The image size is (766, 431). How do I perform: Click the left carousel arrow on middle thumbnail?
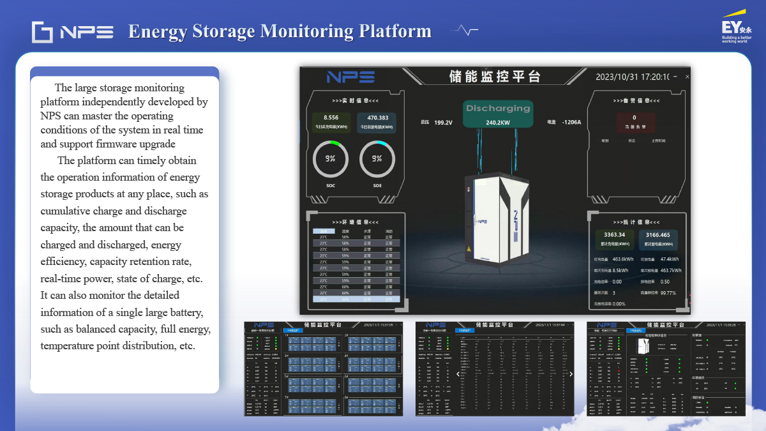pos(458,374)
